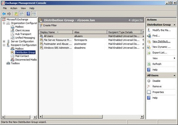Click the fsrmreports alias cell

tap(81, 40)
